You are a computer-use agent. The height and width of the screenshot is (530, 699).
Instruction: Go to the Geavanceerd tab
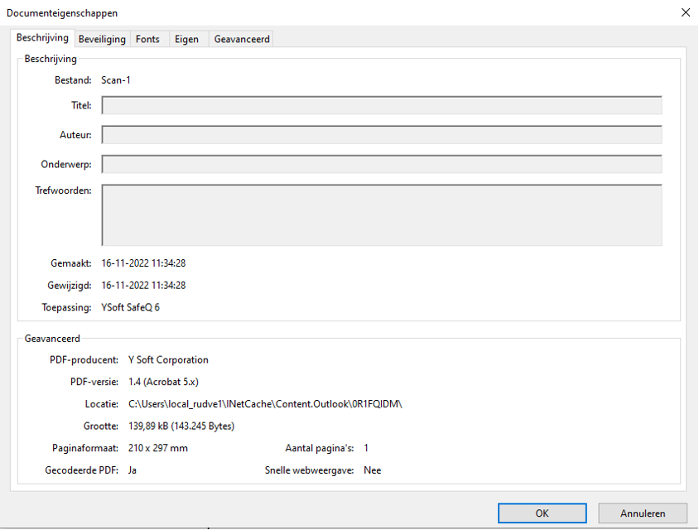[x=241, y=39]
